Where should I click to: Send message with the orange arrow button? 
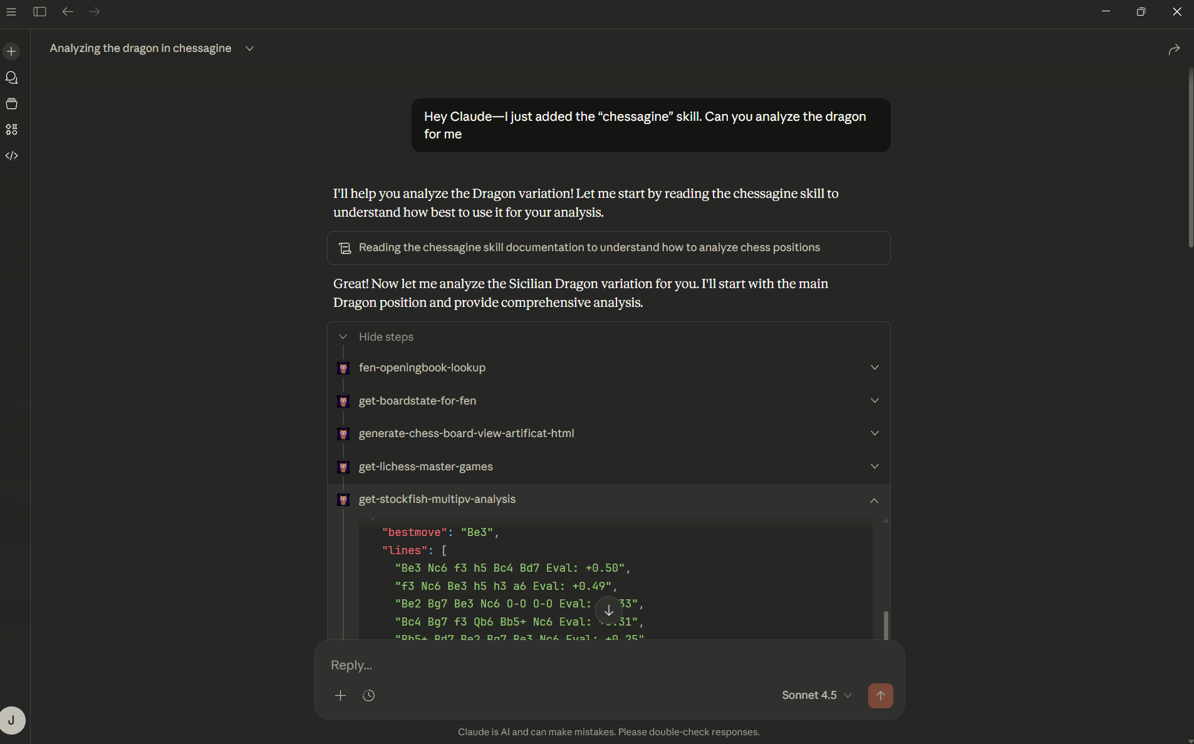point(880,696)
